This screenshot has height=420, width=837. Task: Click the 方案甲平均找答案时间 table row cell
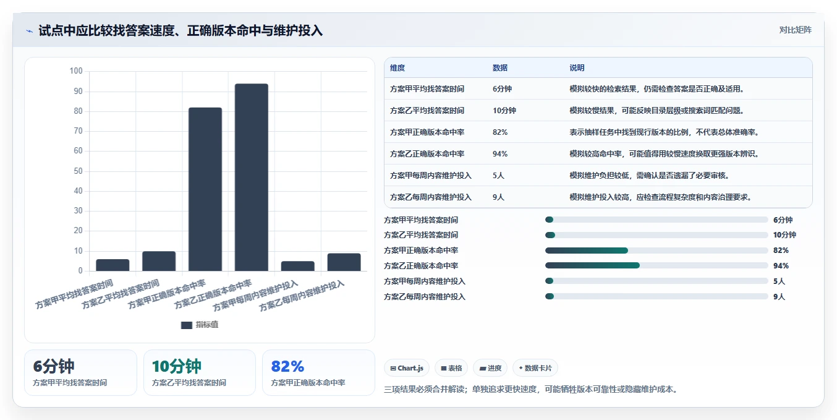click(x=427, y=89)
